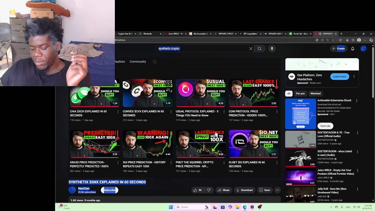375x211 pixels.
Task: Open options menu for SUI Price Prediction video
Action: 171,163
